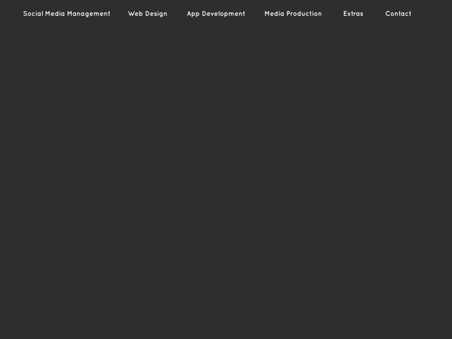
Task: Select Media Production in the navigation
Action: pos(293,14)
